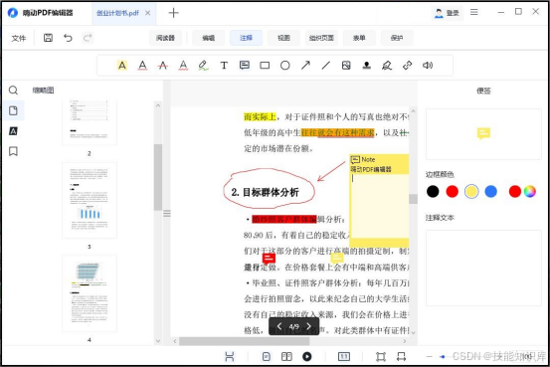Image resolution: width=550 pixels, height=367 pixels.
Task: Open the bookmarks sidebar panel
Action: click(x=13, y=151)
